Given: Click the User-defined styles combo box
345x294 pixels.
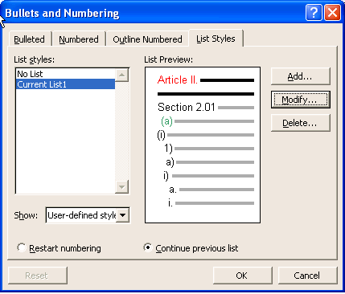Looking at the screenshot, I should pyautogui.click(x=88, y=215).
